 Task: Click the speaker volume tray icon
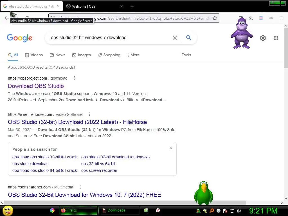[238, 211]
